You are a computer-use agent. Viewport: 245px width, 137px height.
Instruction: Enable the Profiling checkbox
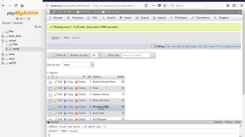point(152,46)
